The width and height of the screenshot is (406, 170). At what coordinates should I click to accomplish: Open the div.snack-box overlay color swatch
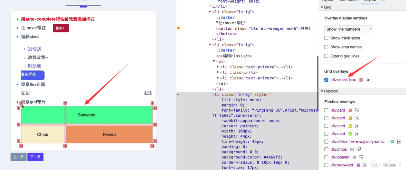pyautogui.click(x=361, y=80)
